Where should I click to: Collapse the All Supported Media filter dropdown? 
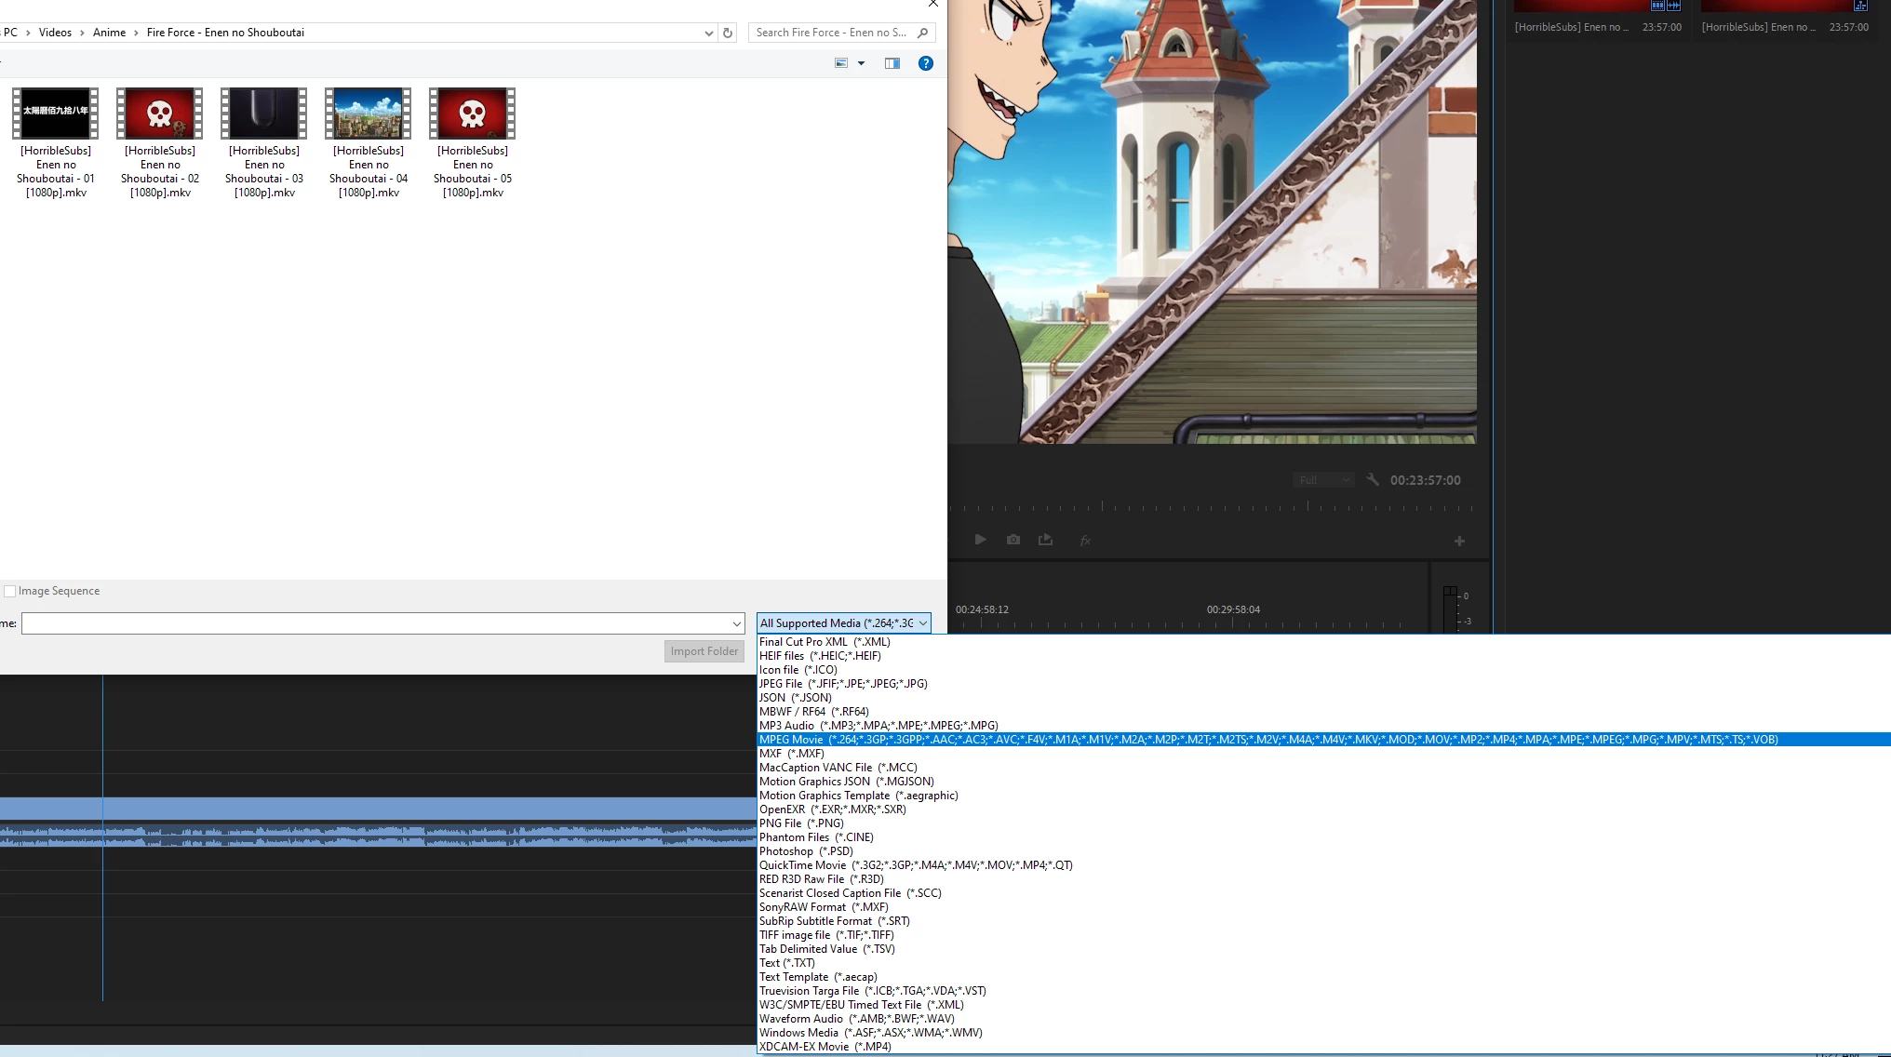pos(922,623)
